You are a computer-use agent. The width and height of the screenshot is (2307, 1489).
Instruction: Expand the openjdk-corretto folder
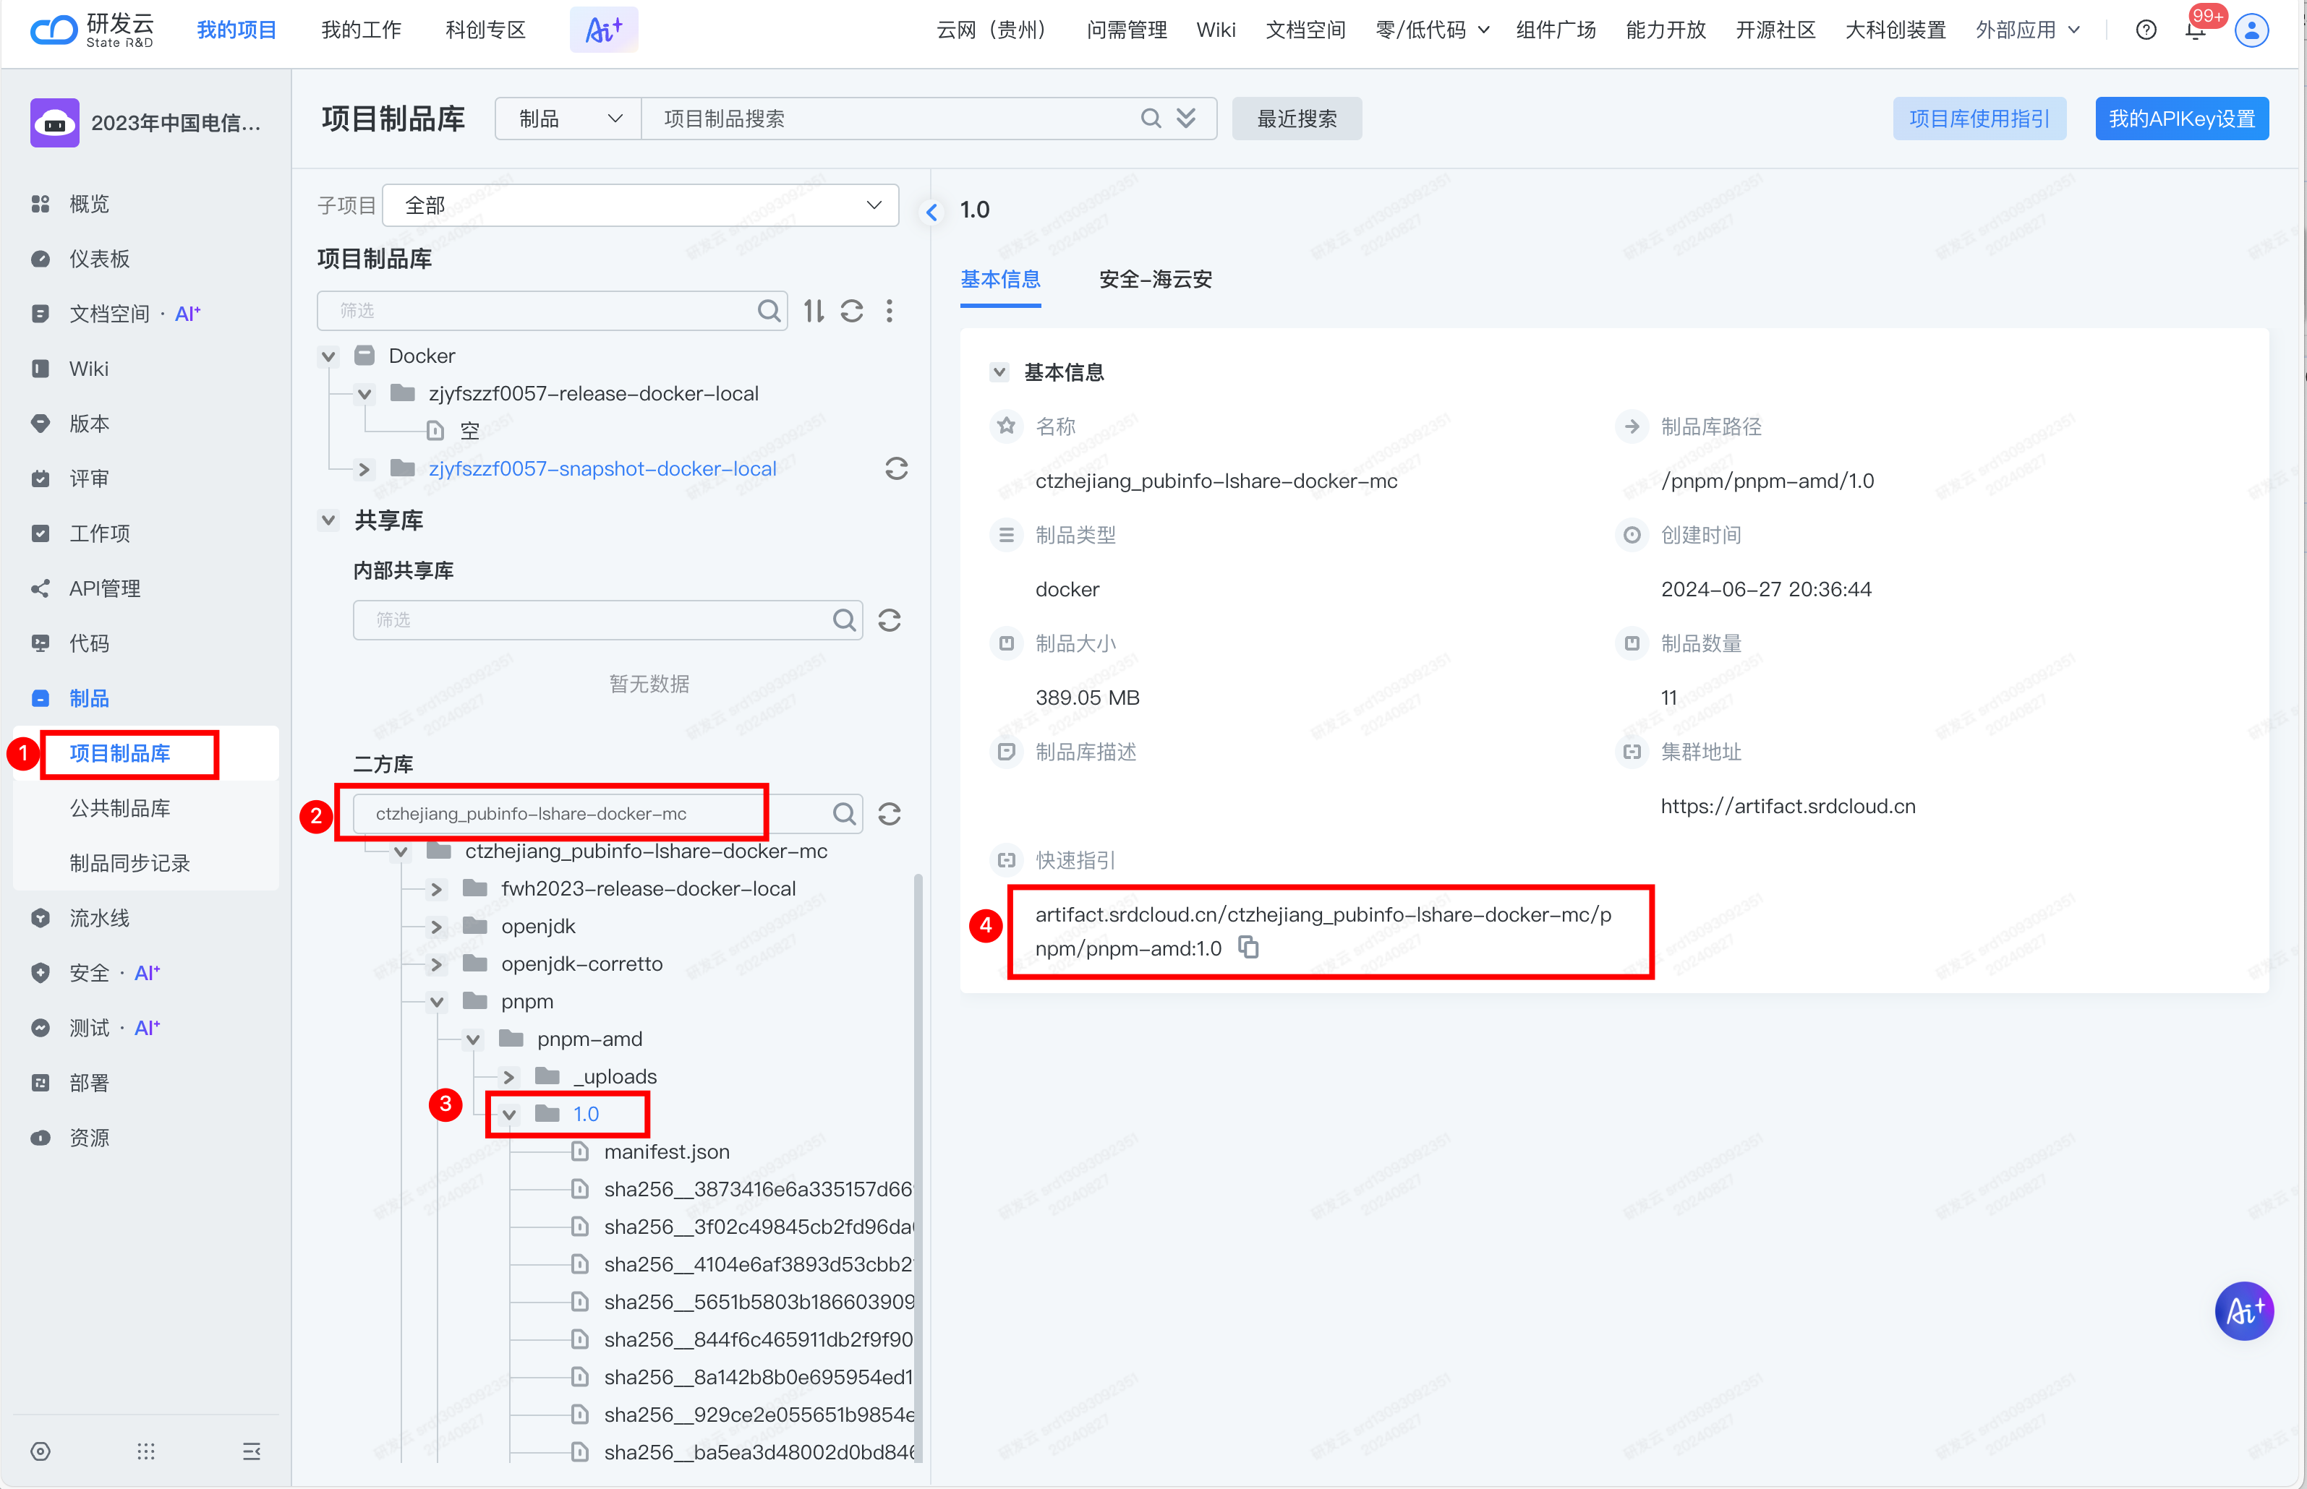[x=438, y=965]
